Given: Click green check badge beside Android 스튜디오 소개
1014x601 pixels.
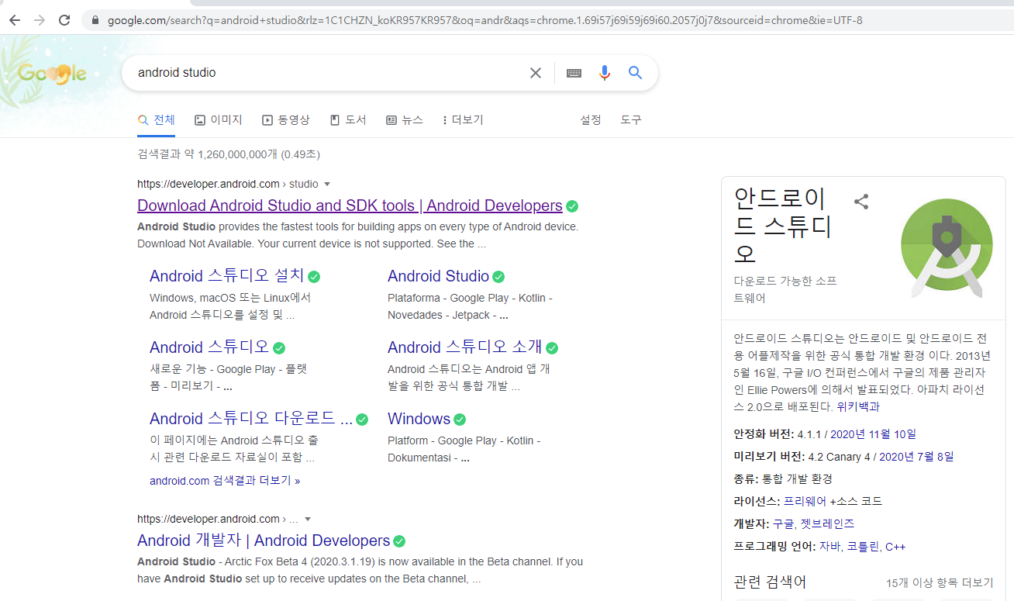Looking at the screenshot, I should pos(552,348).
